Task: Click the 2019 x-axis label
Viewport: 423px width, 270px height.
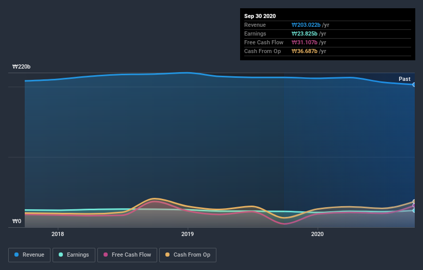Action: [x=188, y=234]
